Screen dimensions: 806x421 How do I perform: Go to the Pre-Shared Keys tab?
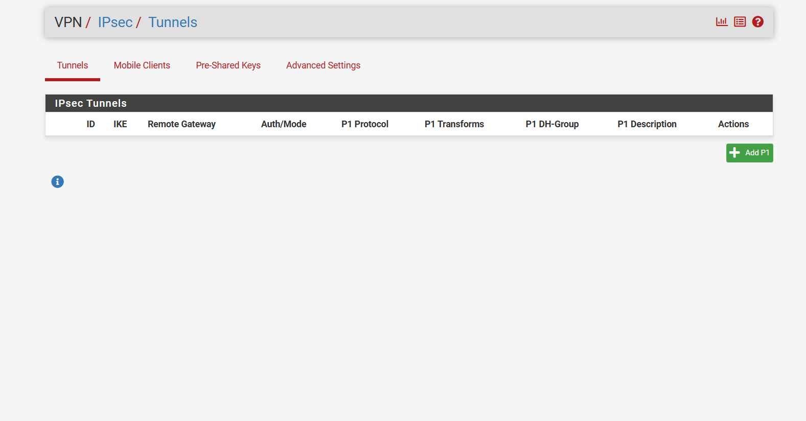(x=228, y=65)
